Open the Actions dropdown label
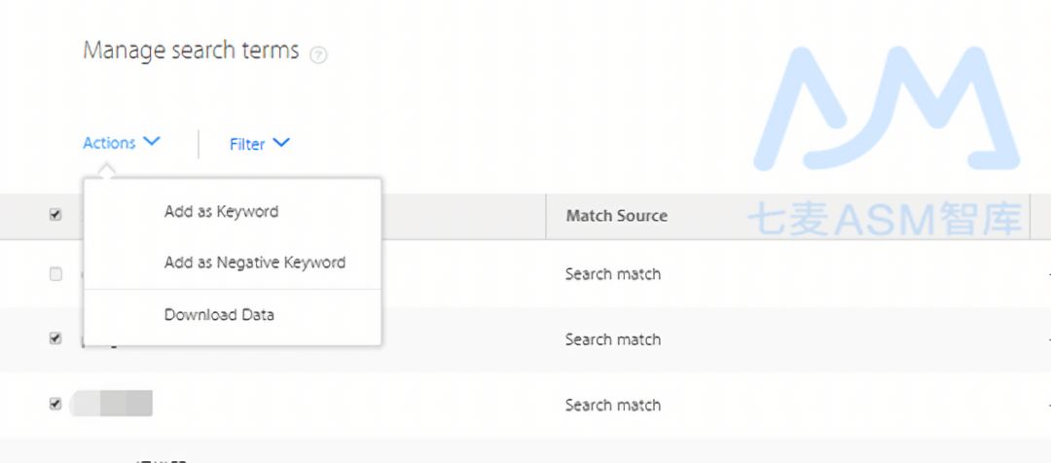The image size is (1051, 463). coord(109,143)
